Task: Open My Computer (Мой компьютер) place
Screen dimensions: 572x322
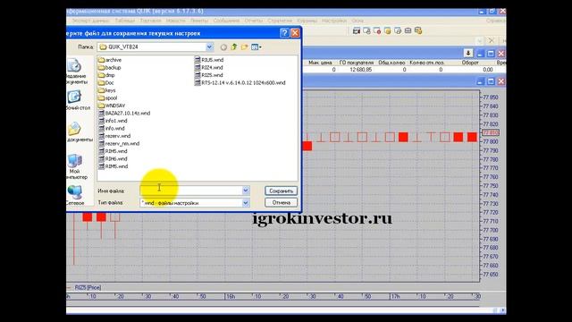Action: [75, 166]
